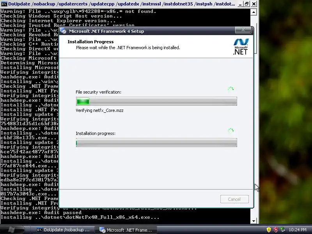Click the 'Microsoft .NET Framework 4 Setup' title text
Image resolution: width=312 pixels, height=234 pixels.
point(106,31)
